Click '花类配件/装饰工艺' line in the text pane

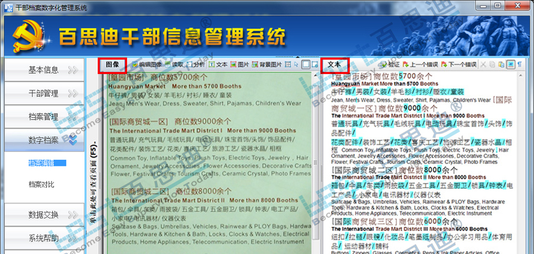422,142
